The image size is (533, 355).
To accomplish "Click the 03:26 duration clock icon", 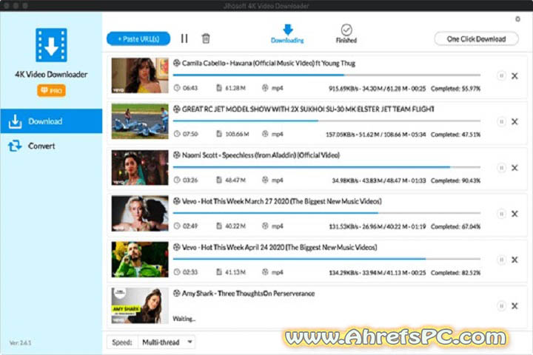I will (177, 180).
